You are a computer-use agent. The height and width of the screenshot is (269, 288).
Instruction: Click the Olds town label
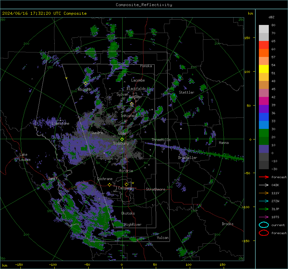[x=122, y=133]
